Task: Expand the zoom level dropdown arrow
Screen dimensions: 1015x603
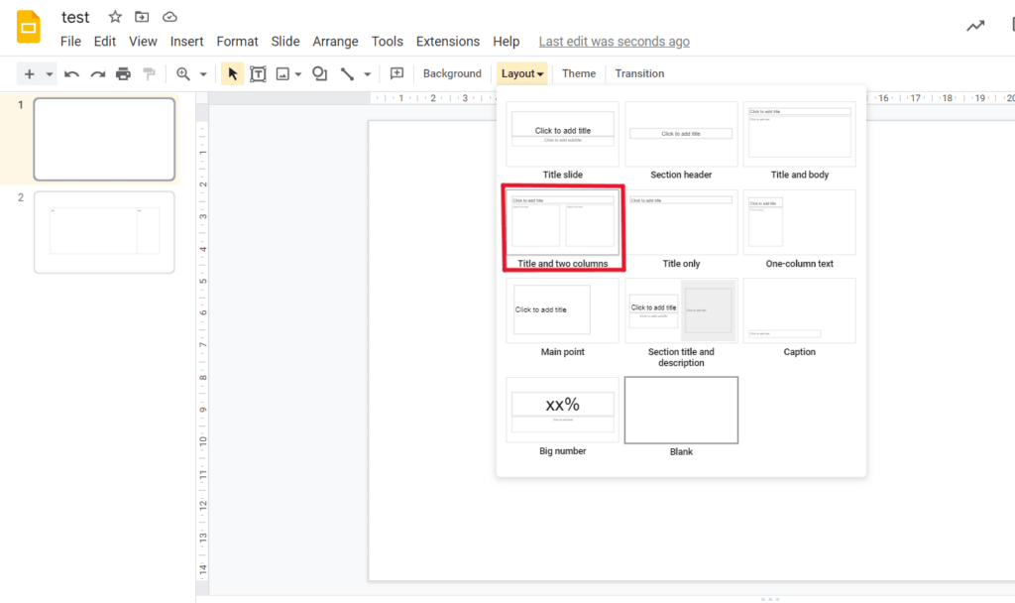Action: [x=203, y=73]
